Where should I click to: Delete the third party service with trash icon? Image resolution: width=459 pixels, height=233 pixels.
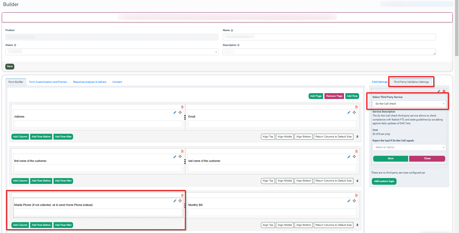444,91
